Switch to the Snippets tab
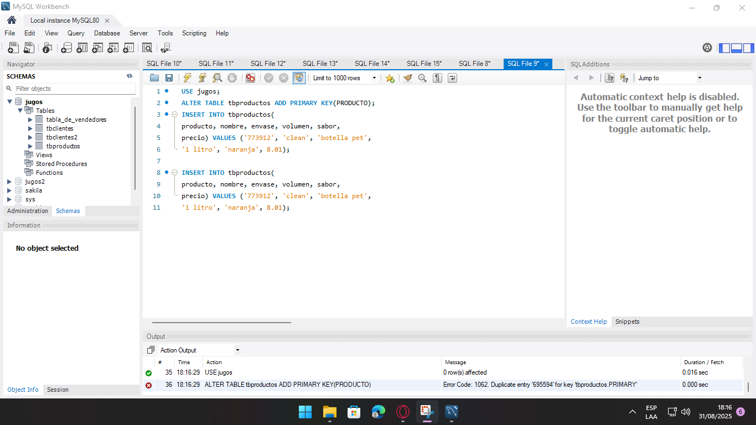Viewport: 756px width, 425px height. click(627, 322)
